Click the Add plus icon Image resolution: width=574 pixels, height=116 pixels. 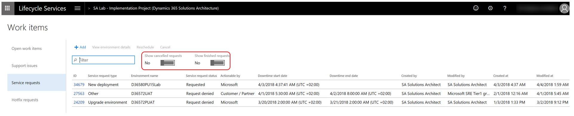(76, 47)
